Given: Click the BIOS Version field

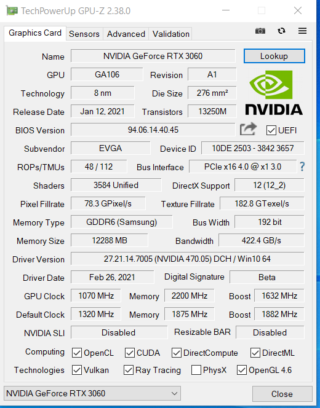Looking at the screenshot, I should tap(153, 130).
